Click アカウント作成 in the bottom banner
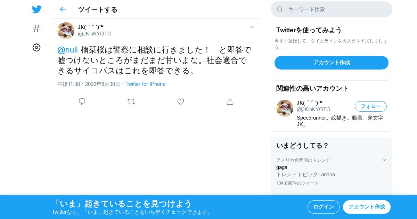 (367, 207)
